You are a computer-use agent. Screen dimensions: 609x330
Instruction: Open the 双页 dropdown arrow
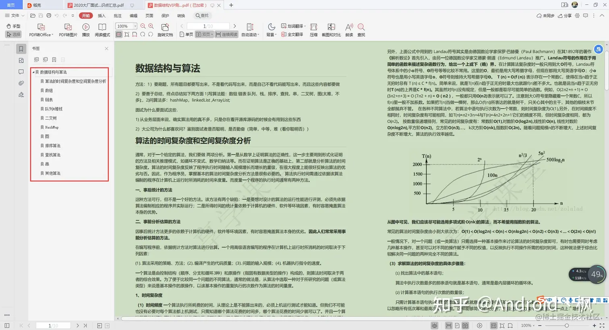(212, 35)
